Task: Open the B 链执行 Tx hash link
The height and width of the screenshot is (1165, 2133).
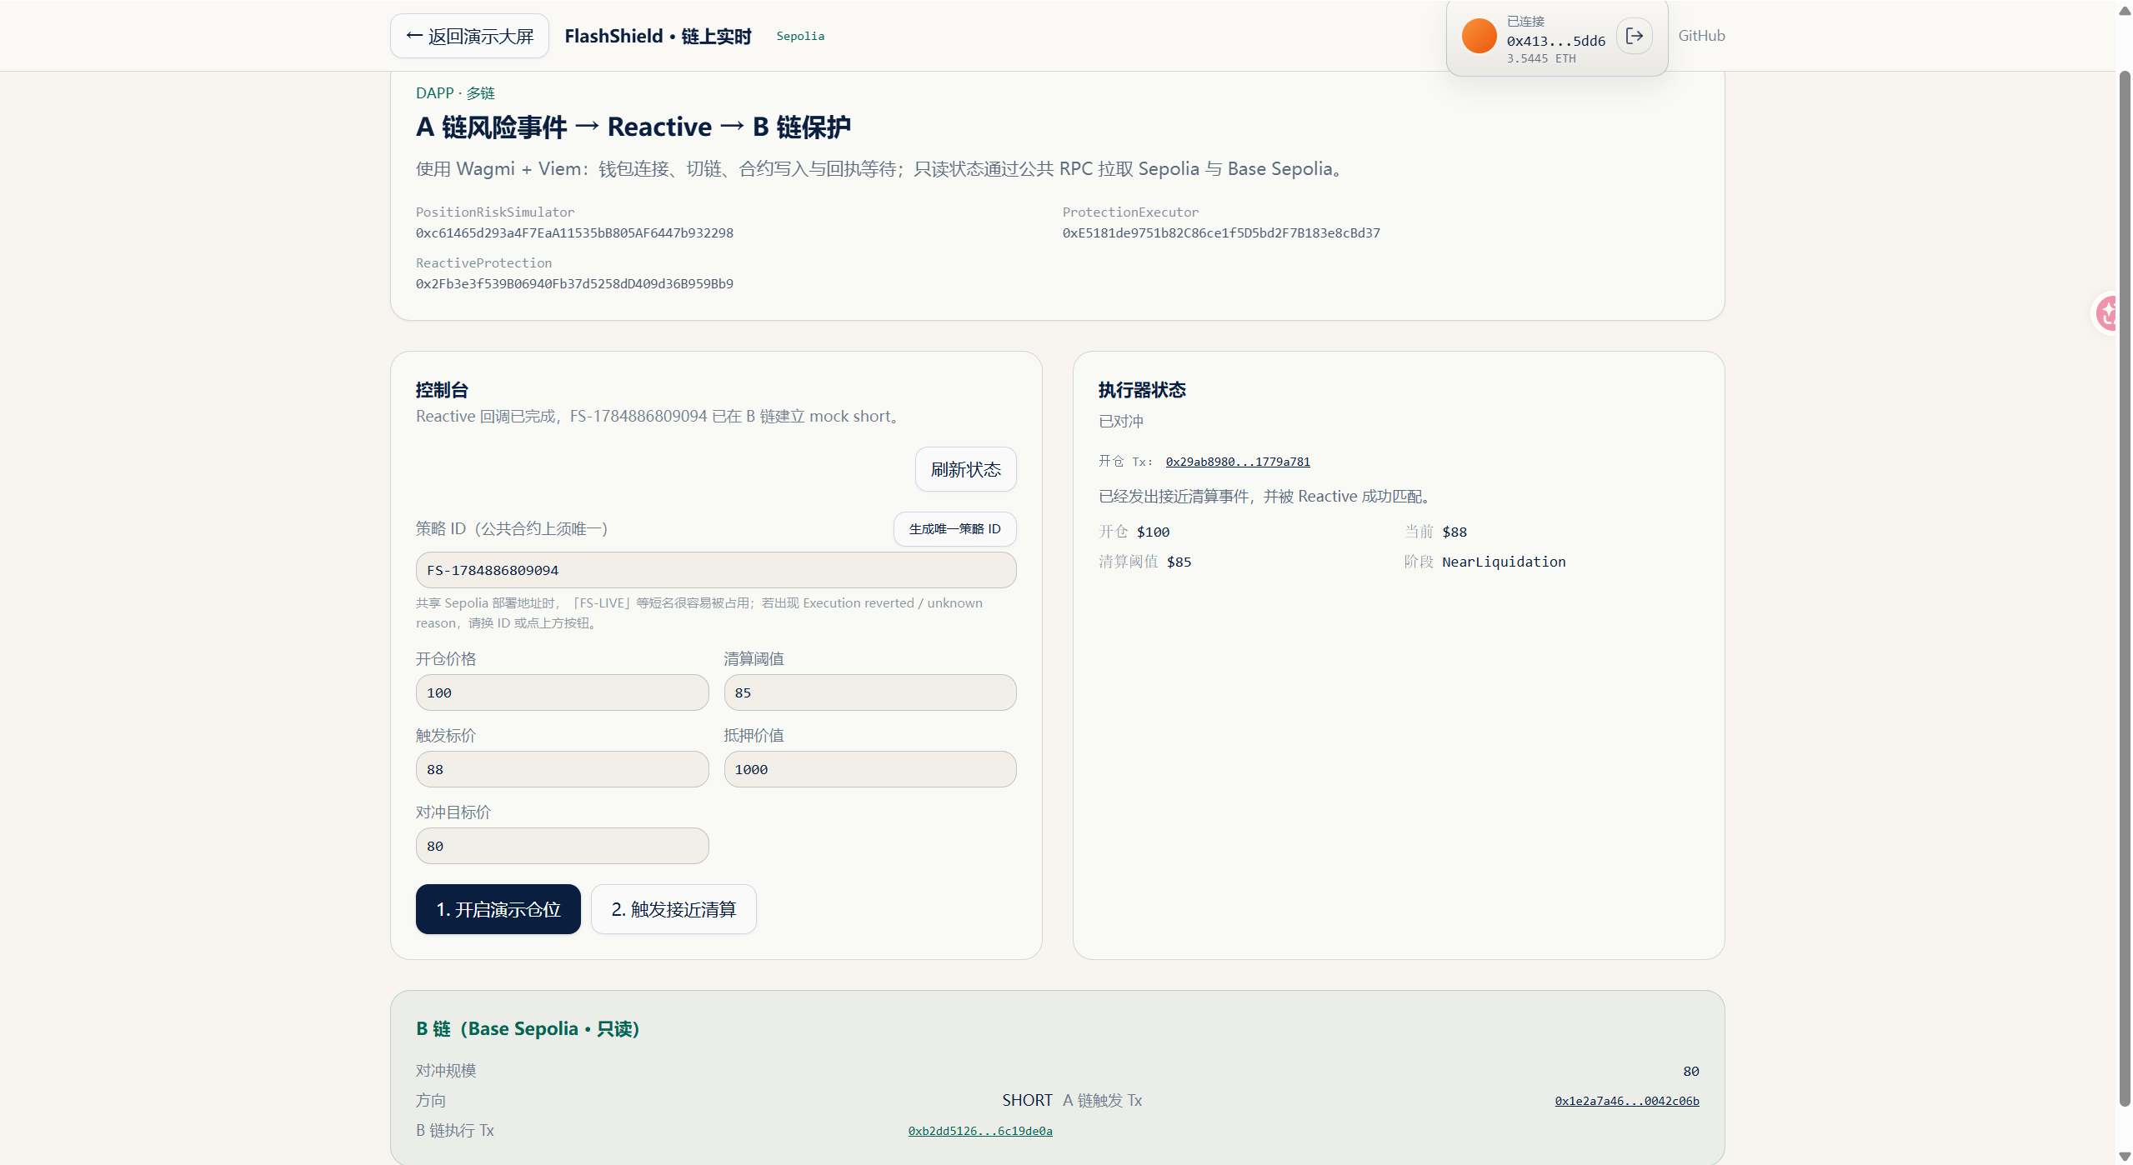Action: click(980, 1131)
